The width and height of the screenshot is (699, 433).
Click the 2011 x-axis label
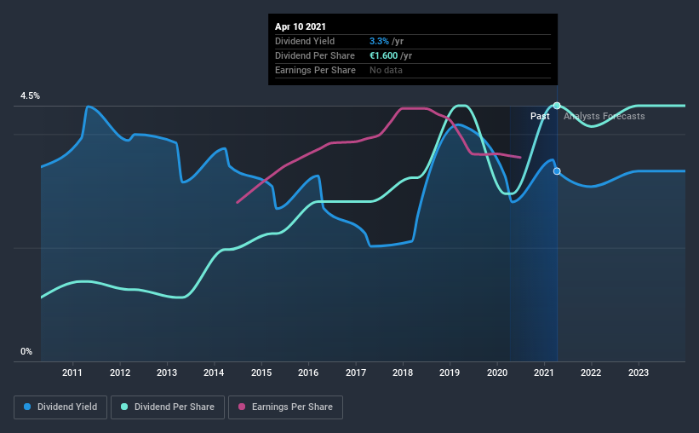[x=72, y=372]
